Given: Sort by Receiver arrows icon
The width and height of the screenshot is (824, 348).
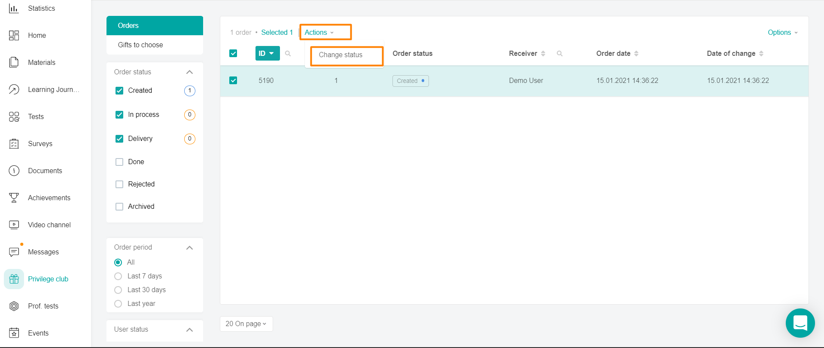Looking at the screenshot, I should (x=543, y=53).
